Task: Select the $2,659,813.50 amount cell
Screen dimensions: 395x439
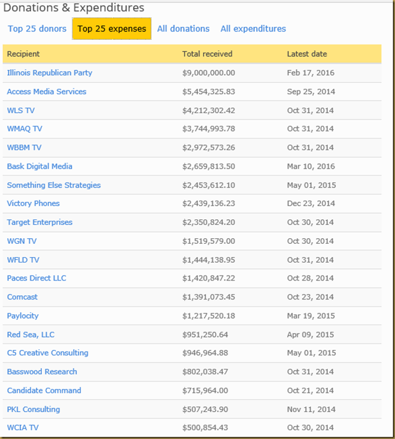Action: click(209, 166)
